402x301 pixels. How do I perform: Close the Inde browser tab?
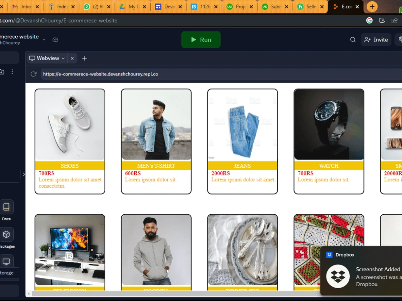[73, 7]
